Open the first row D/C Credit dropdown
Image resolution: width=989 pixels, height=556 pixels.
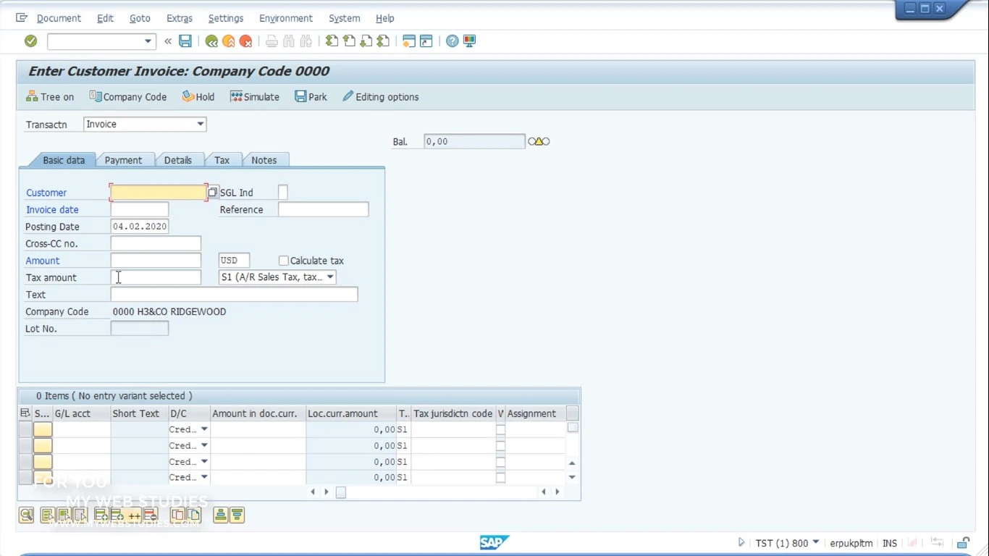204,429
